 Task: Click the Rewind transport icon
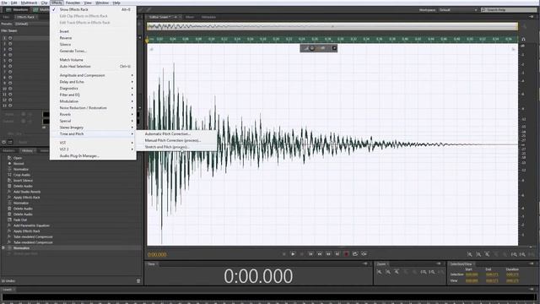pyautogui.click(x=320, y=254)
